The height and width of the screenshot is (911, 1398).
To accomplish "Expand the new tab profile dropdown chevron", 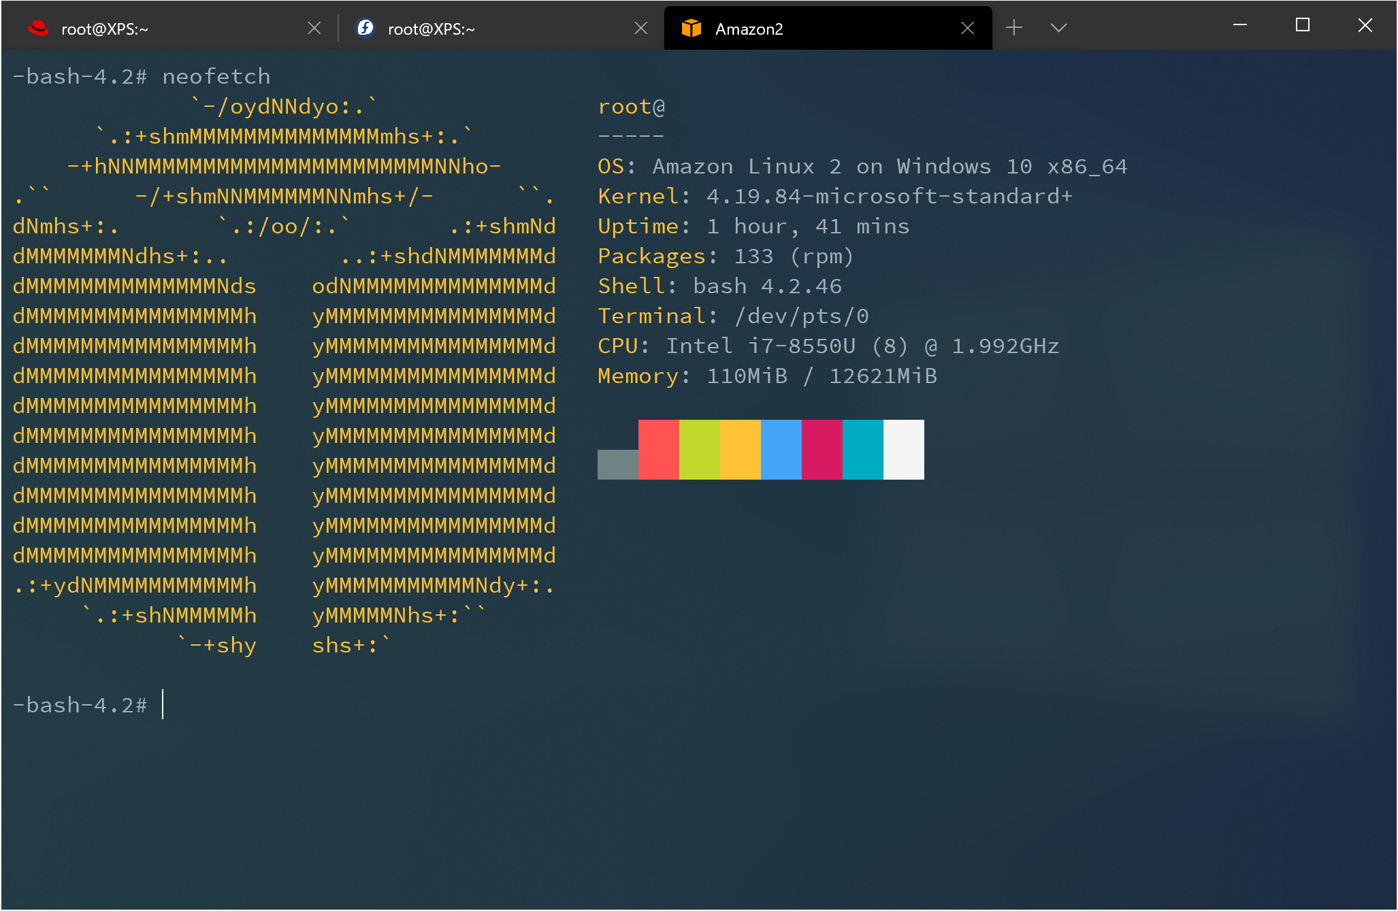I will 1058,27.
